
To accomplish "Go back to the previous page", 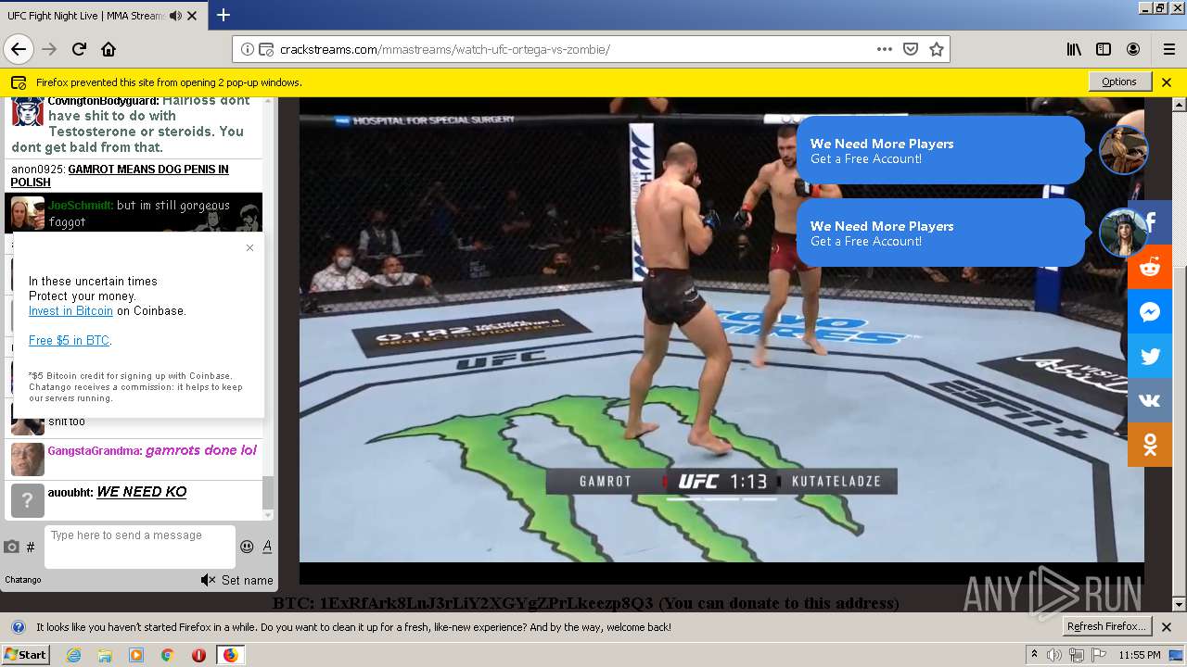I will point(19,49).
